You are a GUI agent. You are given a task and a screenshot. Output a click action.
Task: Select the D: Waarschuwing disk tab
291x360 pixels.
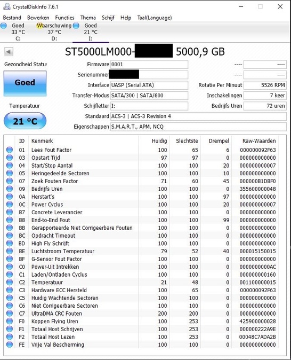(x=54, y=32)
